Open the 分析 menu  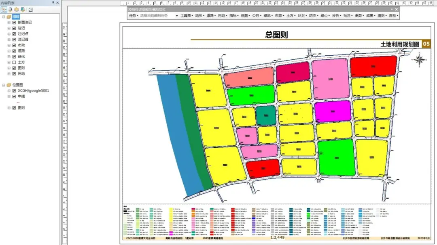(337, 16)
